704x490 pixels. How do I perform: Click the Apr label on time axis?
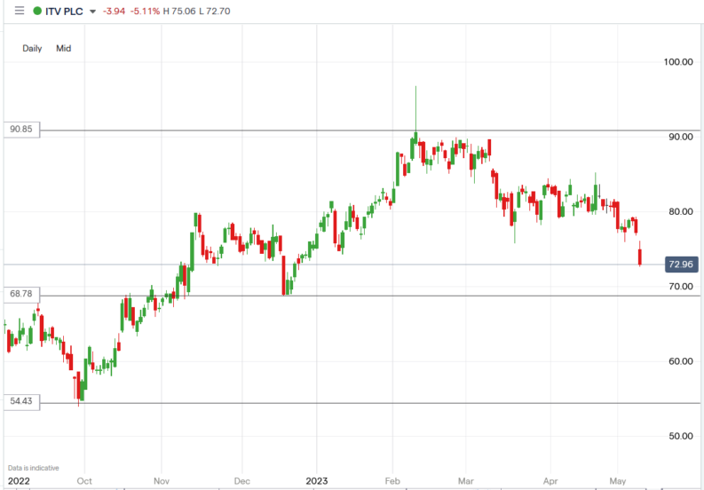pyautogui.click(x=550, y=481)
